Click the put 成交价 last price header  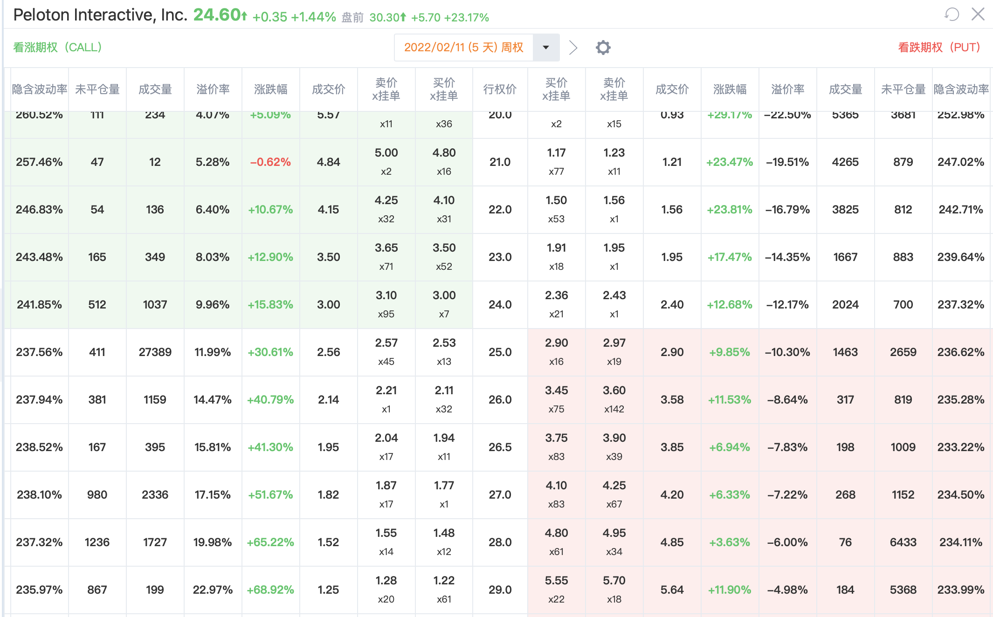(x=672, y=89)
